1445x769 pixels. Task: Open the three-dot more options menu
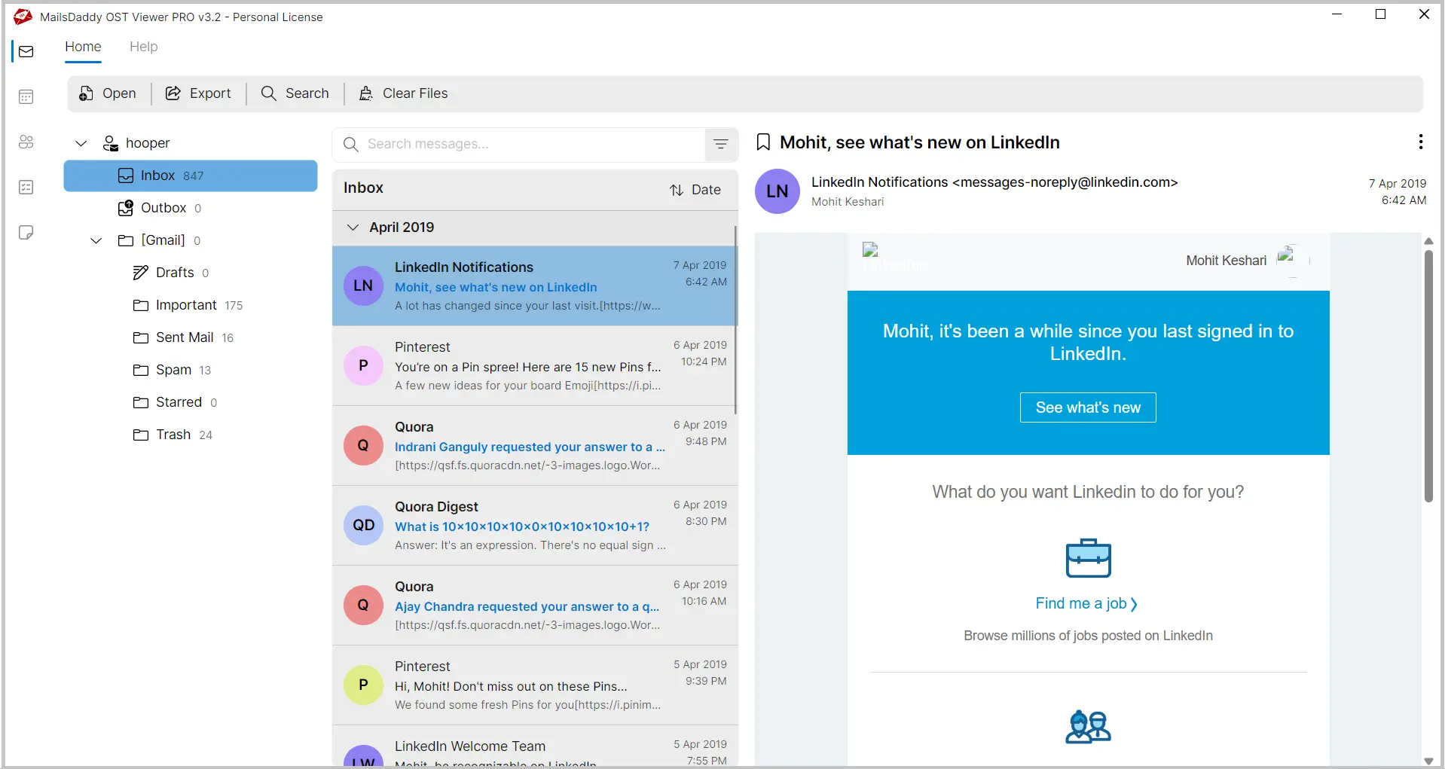tap(1420, 142)
